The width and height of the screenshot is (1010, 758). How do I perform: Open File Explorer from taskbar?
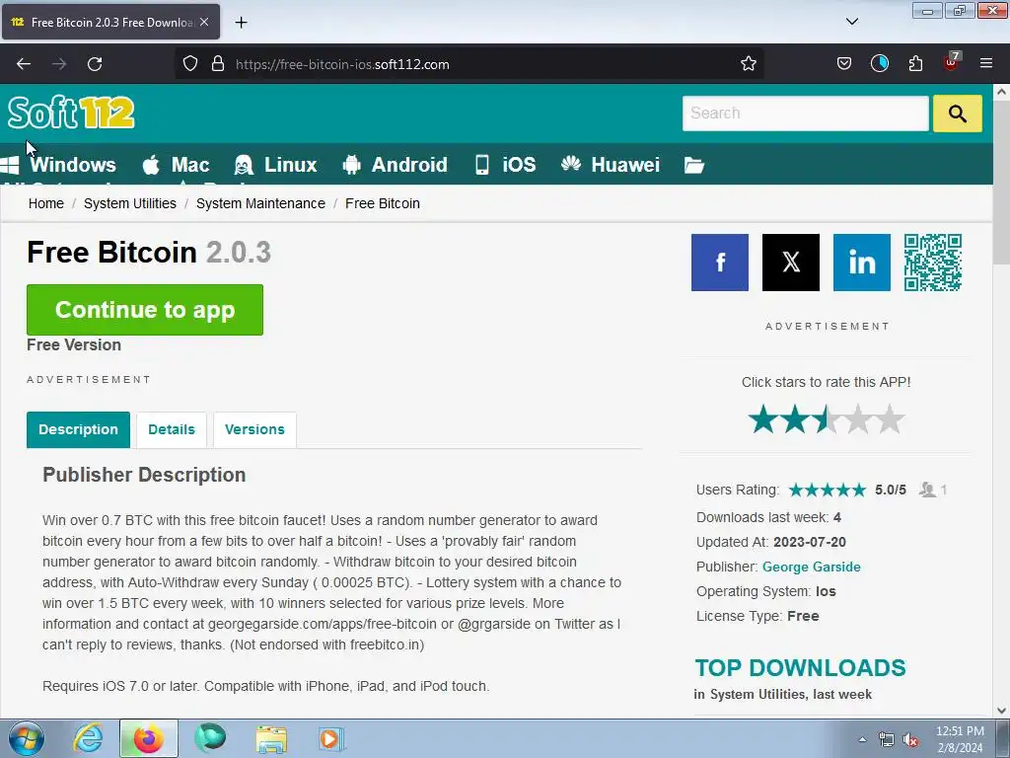(x=271, y=738)
